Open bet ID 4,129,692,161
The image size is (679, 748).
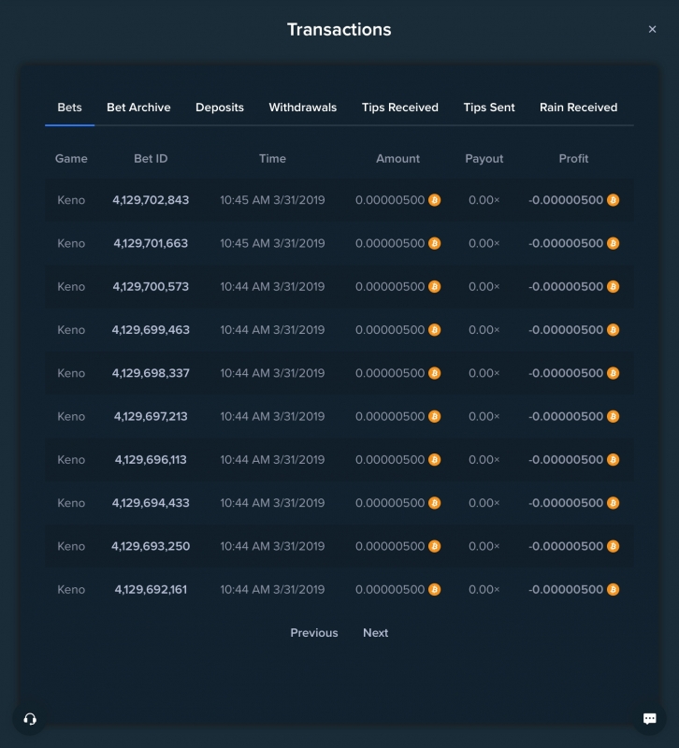tap(151, 590)
